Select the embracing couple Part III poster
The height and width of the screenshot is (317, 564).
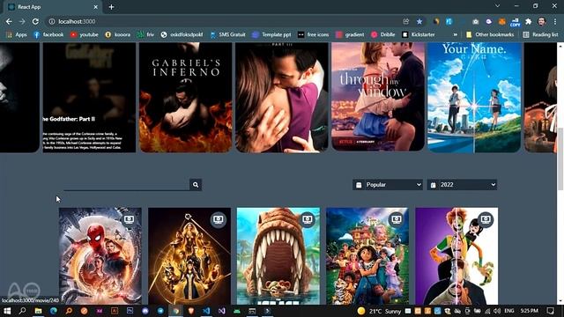(x=282, y=98)
